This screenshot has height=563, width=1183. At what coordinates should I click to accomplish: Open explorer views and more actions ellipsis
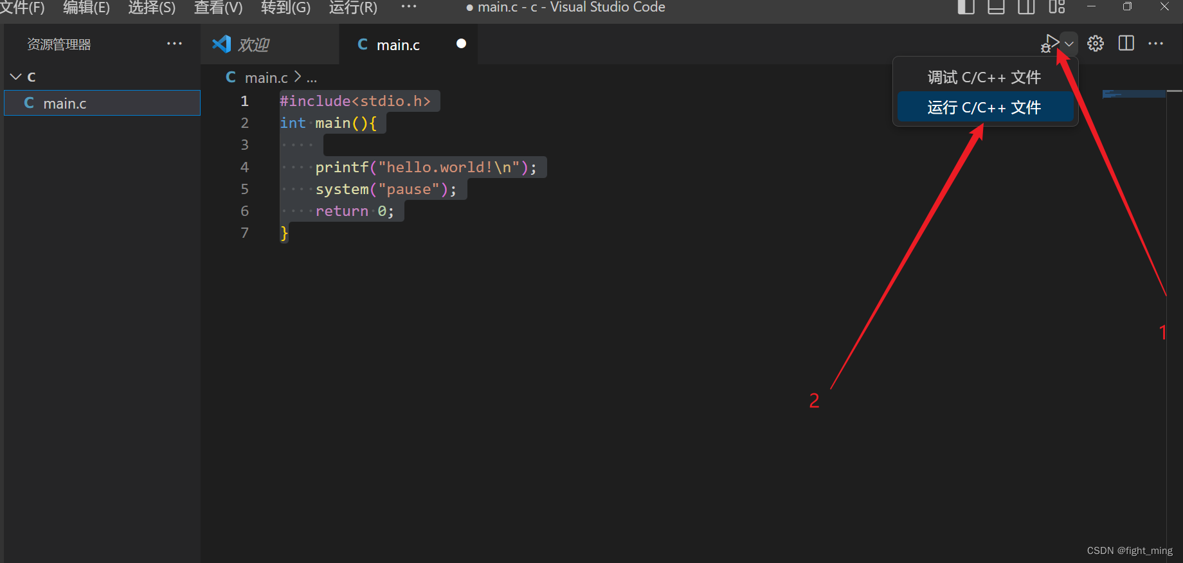(x=174, y=44)
